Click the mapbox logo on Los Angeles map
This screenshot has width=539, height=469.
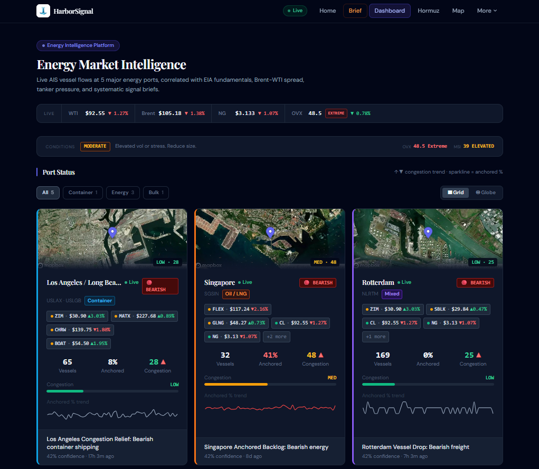click(x=51, y=265)
